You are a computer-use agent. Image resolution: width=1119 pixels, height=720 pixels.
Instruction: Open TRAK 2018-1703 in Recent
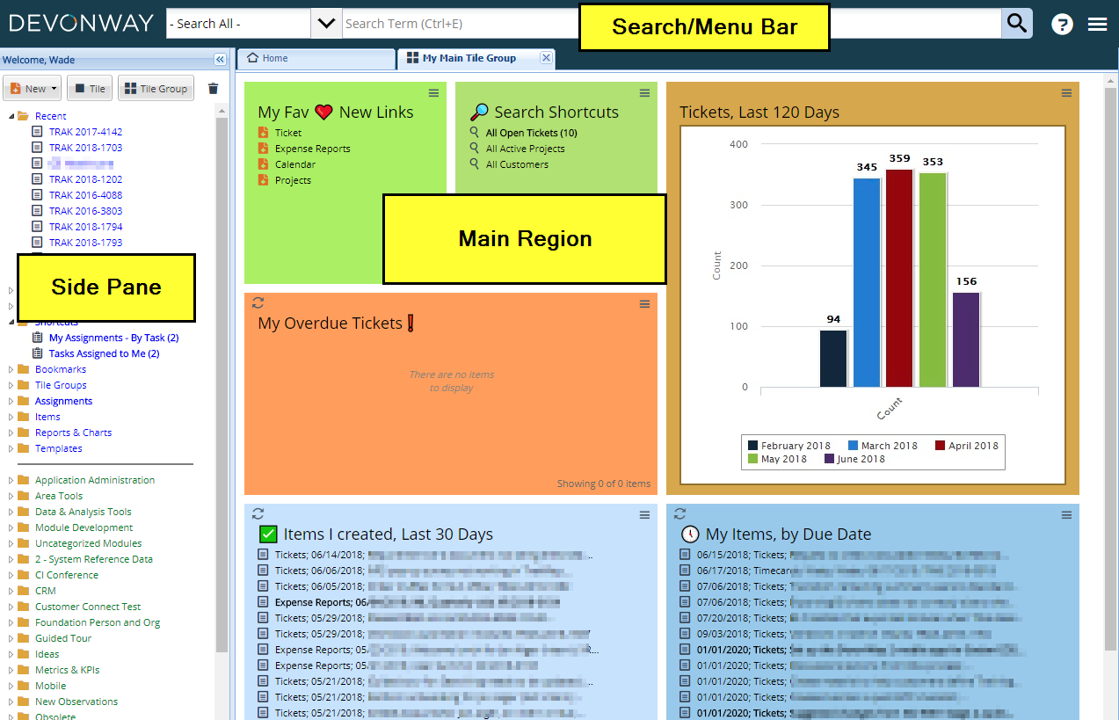click(x=86, y=148)
